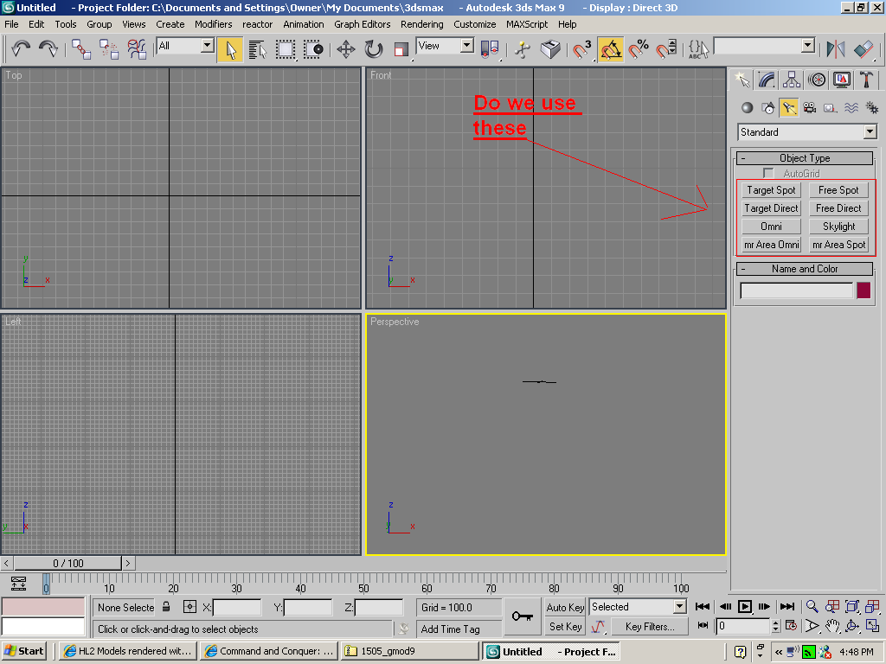Click the Undo arrow in toolbar
Viewport: 886px width, 664px height.
(x=21, y=49)
